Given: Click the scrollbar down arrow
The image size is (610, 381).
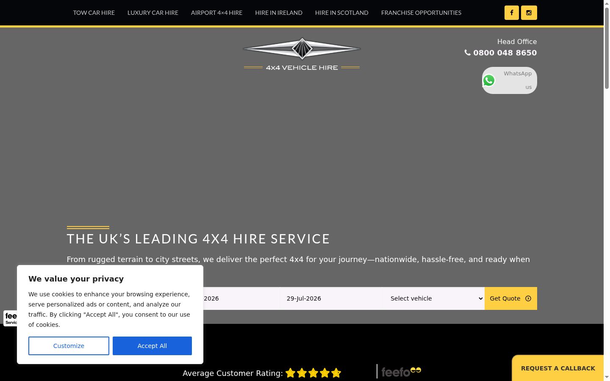Looking at the screenshot, I should click(607, 377).
